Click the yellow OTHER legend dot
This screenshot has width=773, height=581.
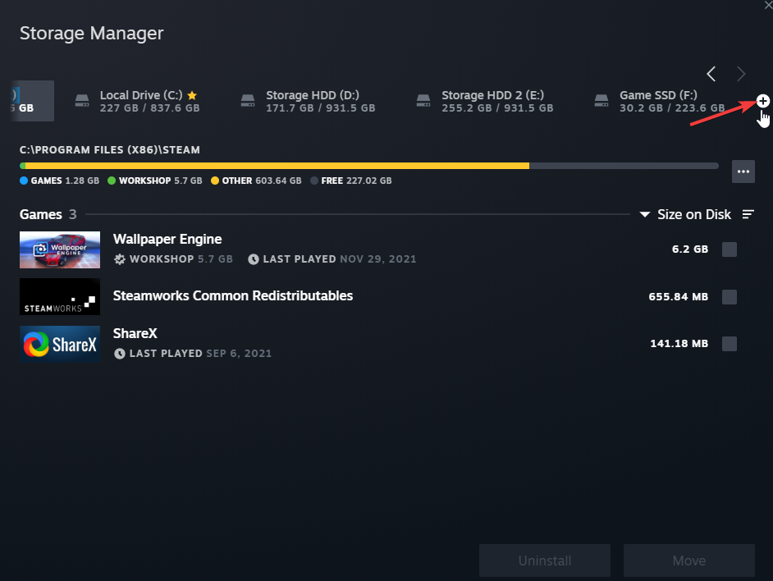coord(215,181)
